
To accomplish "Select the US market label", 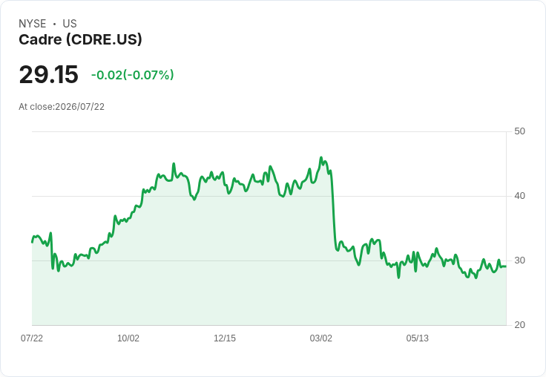I will [x=70, y=24].
